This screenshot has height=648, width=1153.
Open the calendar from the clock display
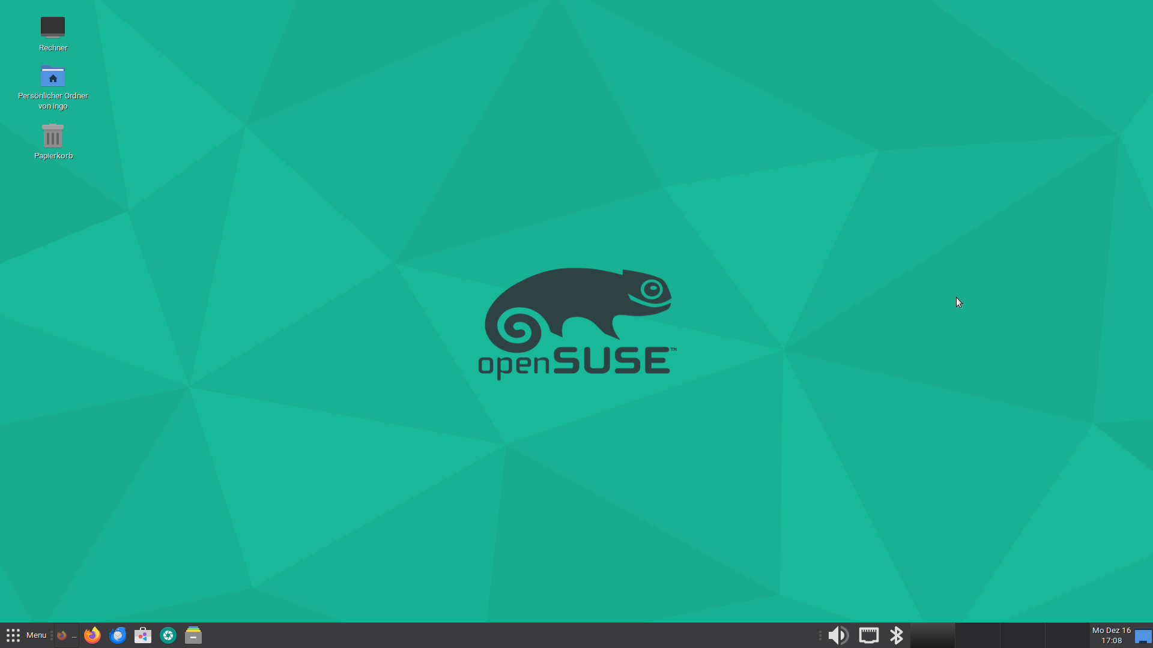pos(1111,635)
